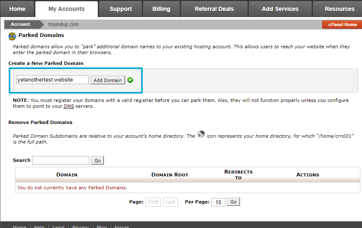Open the Support tab

pos(121,9)
